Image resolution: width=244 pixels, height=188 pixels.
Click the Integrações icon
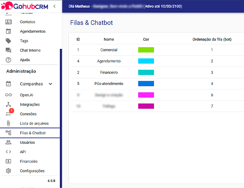coord(8,105)
